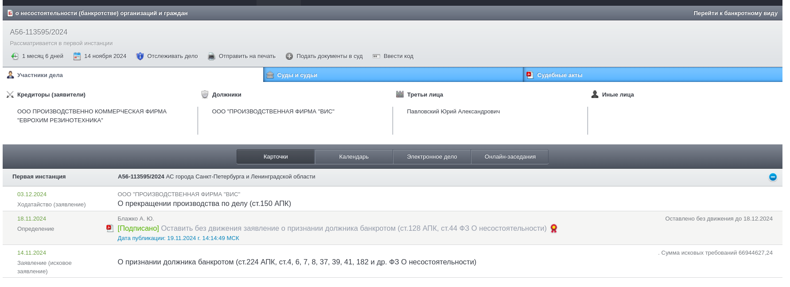Select the Карточки view tab
Screen dimensions: 790x287
point(276,157)
